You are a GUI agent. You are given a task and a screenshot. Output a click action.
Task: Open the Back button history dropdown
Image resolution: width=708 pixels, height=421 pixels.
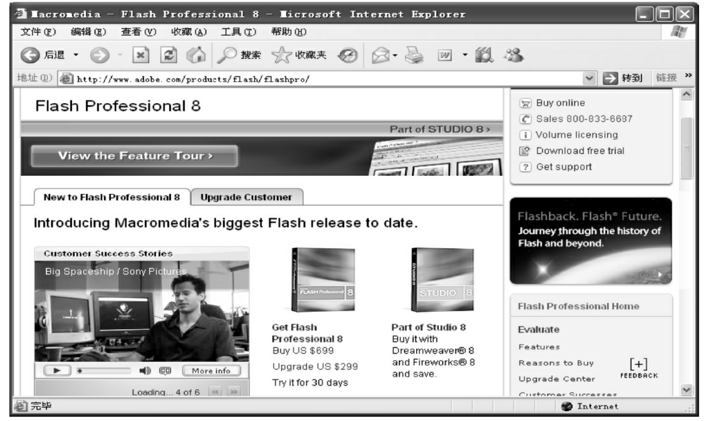(75, 55)
